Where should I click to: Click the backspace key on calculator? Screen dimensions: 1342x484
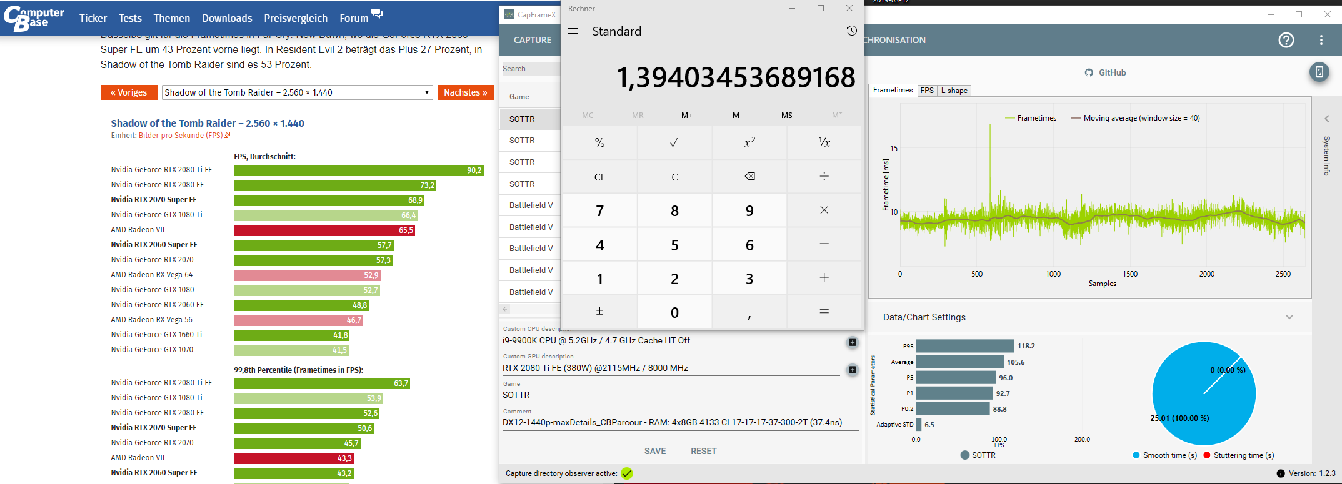749,177
